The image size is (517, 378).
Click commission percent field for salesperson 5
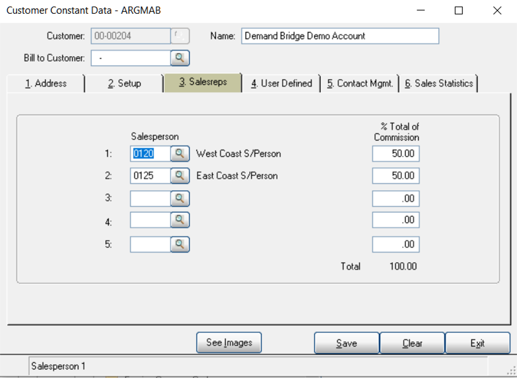[x=396, y=244]
